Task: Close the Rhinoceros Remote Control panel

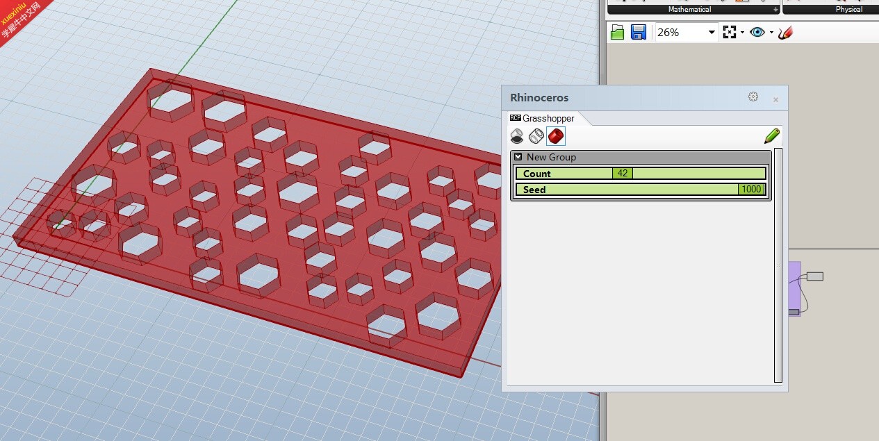Action: tap(775, 100)
